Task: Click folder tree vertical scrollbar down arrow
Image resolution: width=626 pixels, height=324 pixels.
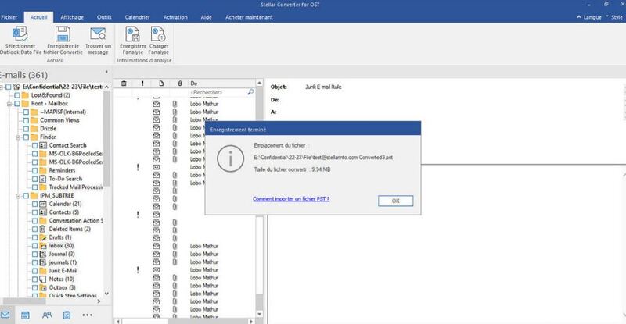Action: pos(106,294)
